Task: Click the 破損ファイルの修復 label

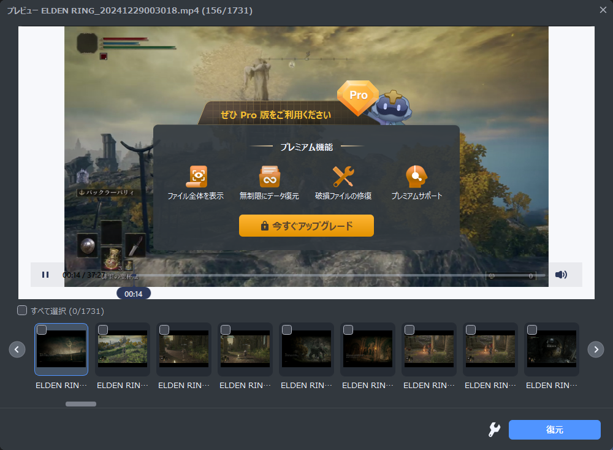Action: [343, 196]
